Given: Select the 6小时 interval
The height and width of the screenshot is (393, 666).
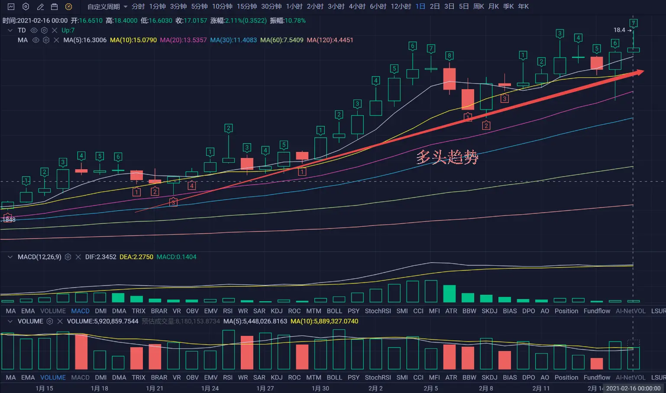Looking at the screenshot, I should tap(378, 6).
